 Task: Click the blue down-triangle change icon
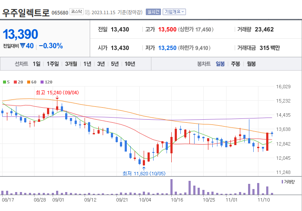pyautogui.click(x=22, y=46)
